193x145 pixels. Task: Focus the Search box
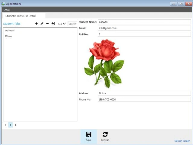[72, 24]
